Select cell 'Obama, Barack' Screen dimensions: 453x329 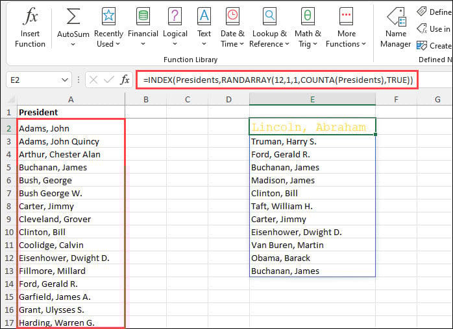tap(312, 258)
